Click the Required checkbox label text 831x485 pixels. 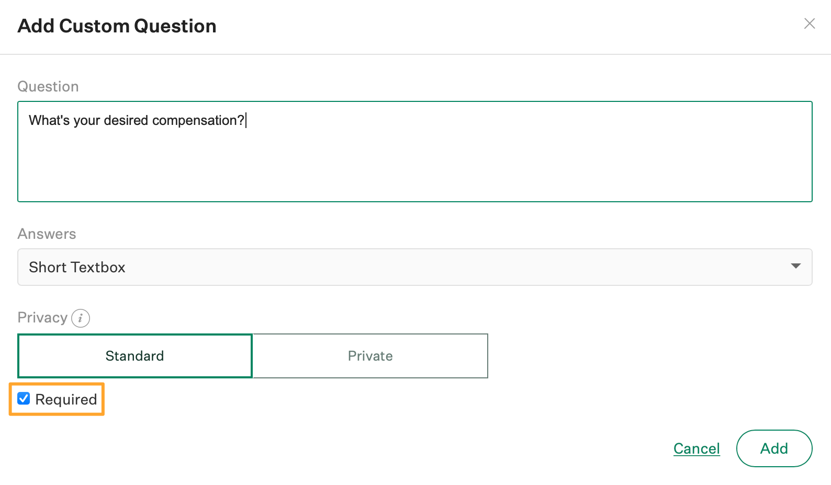point(66,400)
